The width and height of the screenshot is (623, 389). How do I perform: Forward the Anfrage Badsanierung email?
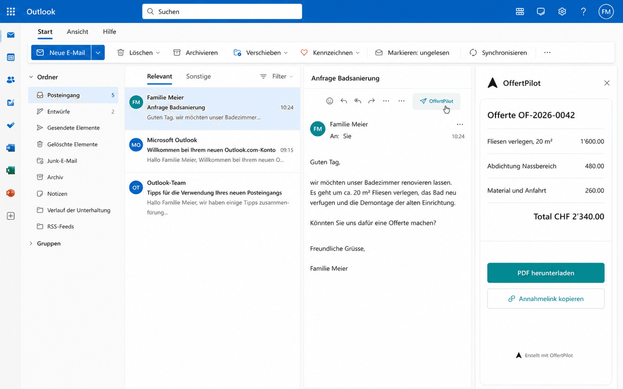[371, 101]
